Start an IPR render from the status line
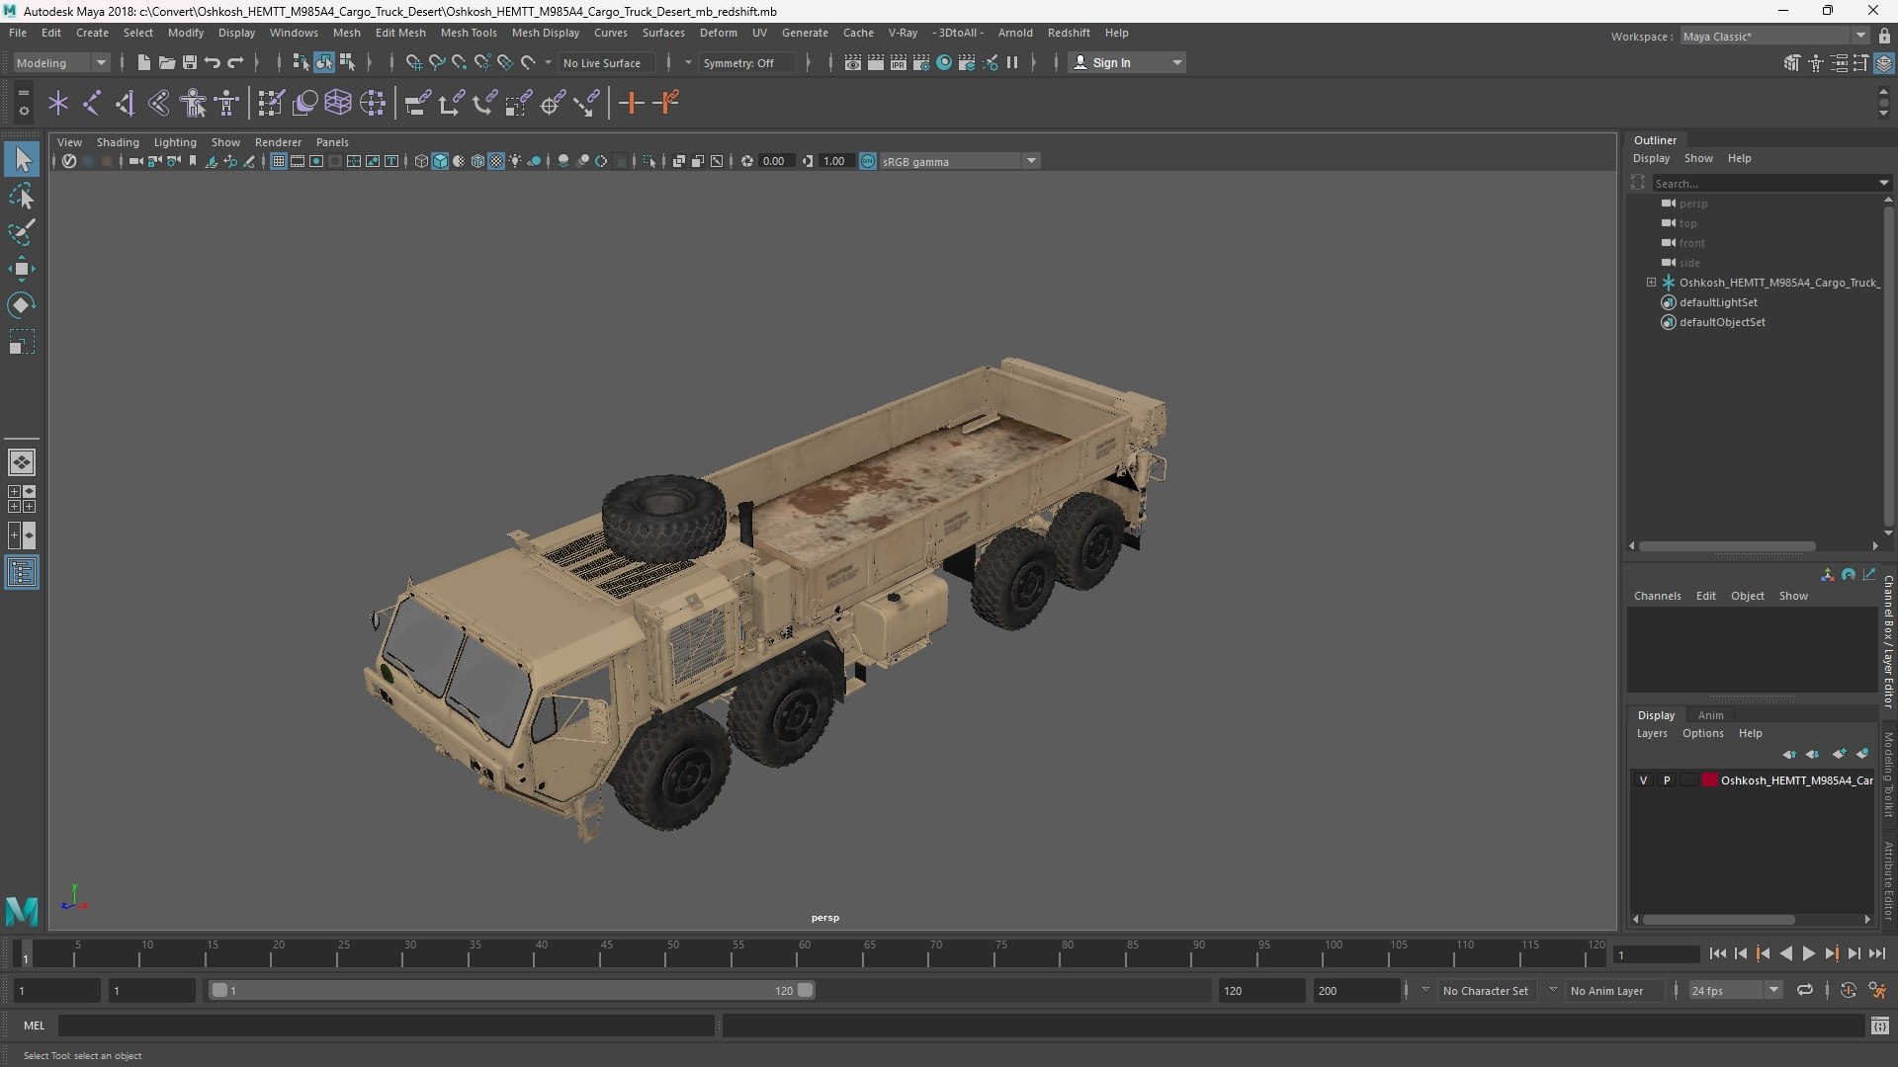This screenshot has height=1067, width=1898. coord(899,62)
